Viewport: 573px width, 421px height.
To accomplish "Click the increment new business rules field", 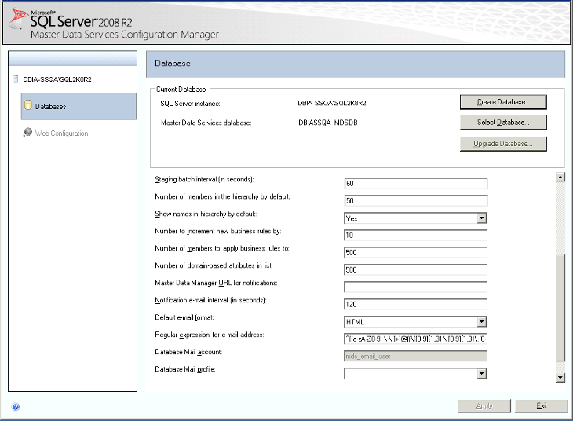I will pos(415,235).
